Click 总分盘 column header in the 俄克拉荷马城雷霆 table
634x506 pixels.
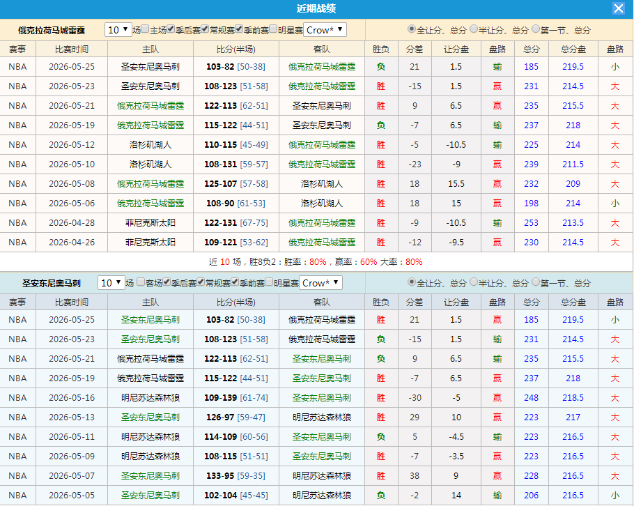click(x=573, y=49)
